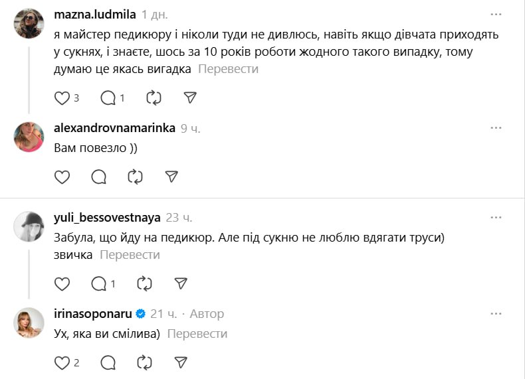This screenshot has width=525, height=379.
Task: Repost yuli_bessovestnaya's comment
Action: click(x=144, y=284)
